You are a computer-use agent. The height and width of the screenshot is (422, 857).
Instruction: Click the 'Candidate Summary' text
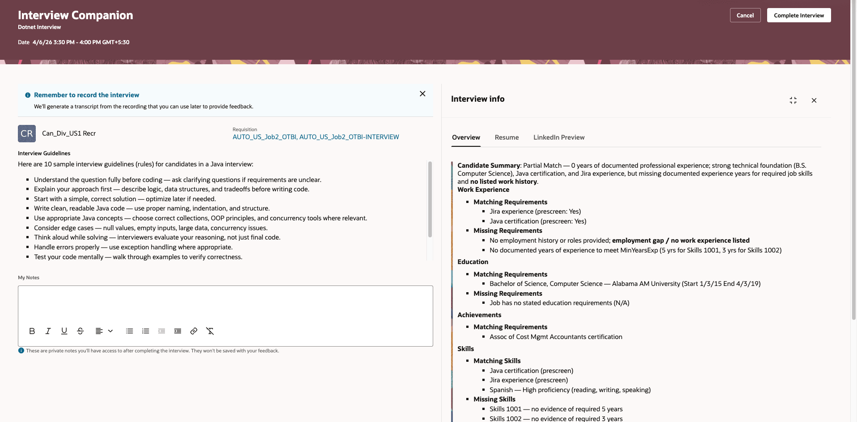click(x=489, y=165)
